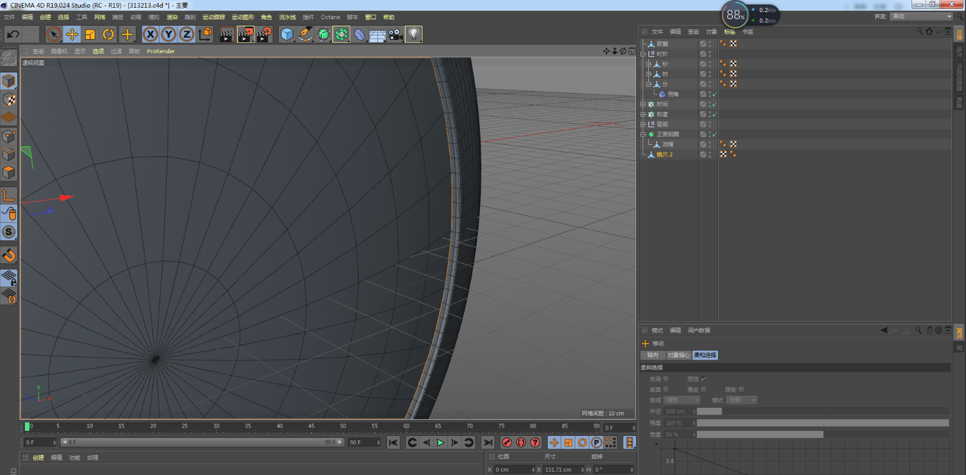Open the green Subdivision Surface generators
The width and height of the screenshot is (966, 475).
(323, 35)
